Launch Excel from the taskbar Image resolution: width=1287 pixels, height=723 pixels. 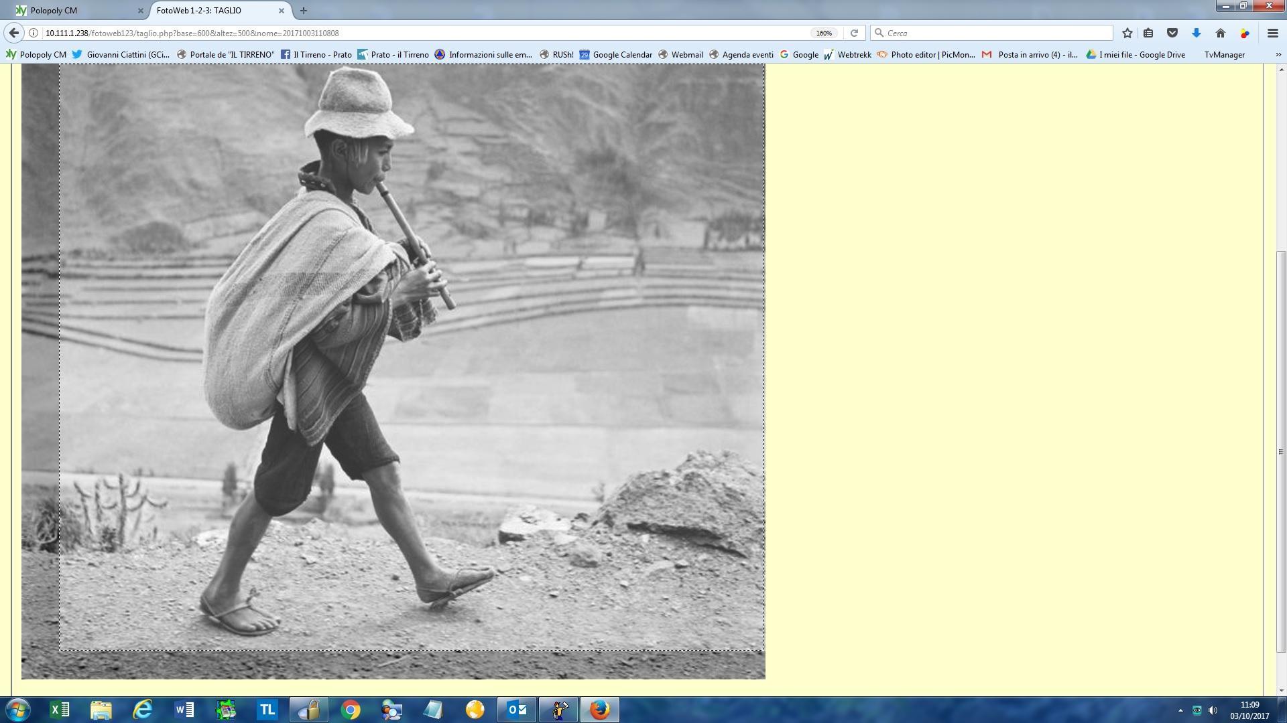pos(60,710)
